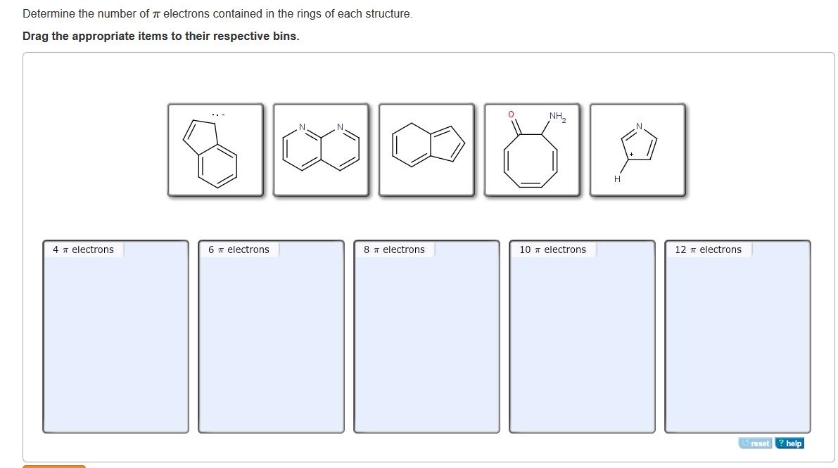The height and width of the screenshot is (468, 838).
Task: Pick the eight-membered ring tile with NH2 group
Action: tap(532, 150)
